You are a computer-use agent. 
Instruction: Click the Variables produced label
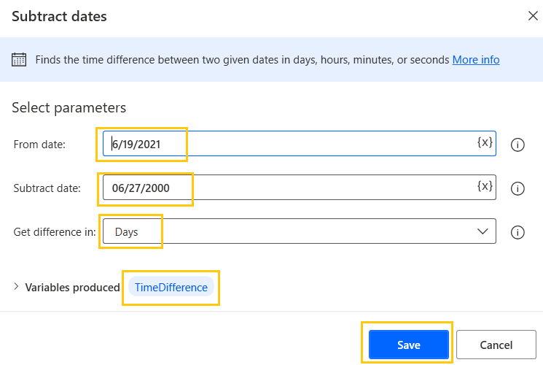click(x=72, y=288)
